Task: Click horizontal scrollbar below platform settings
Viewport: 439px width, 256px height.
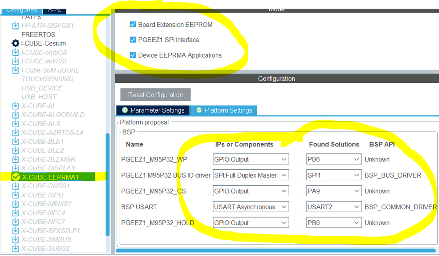Action: pos(276,250)
